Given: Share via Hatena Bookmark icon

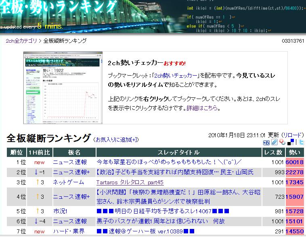Looking at the screenshot, I should pyautogui.click(x=266, y=142).
